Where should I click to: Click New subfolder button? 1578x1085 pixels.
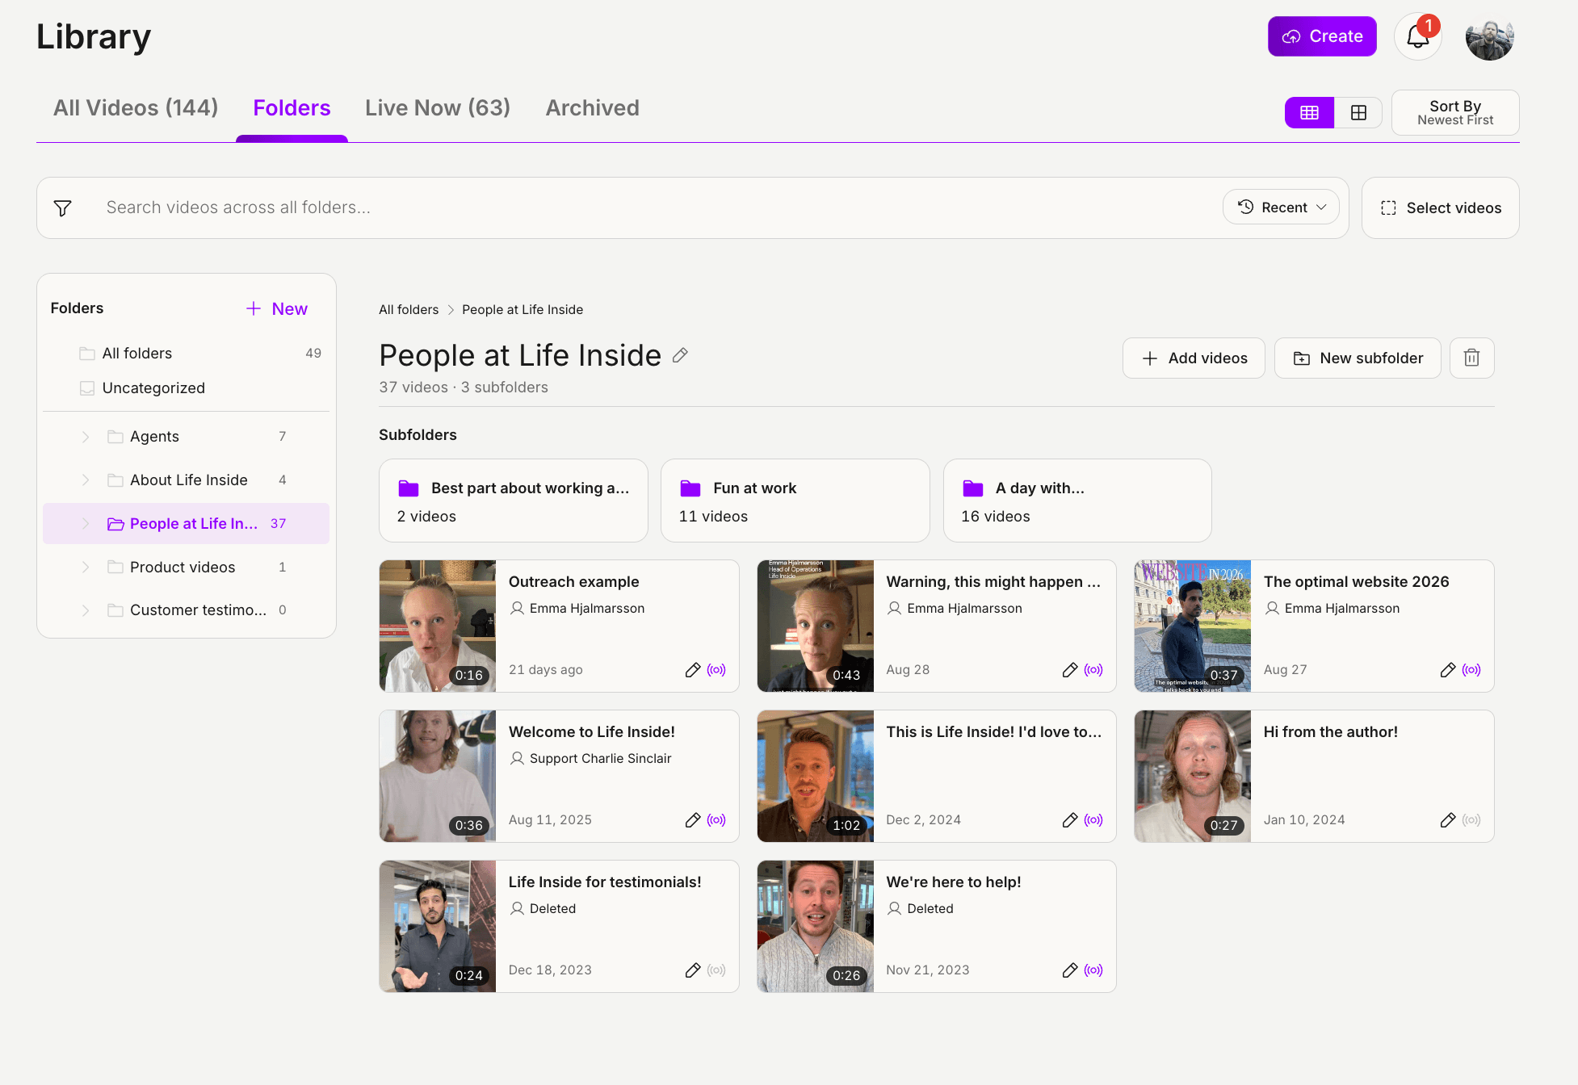coord(1358,358)
